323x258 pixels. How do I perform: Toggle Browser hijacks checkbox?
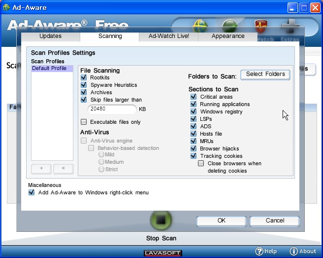(194, 148)
